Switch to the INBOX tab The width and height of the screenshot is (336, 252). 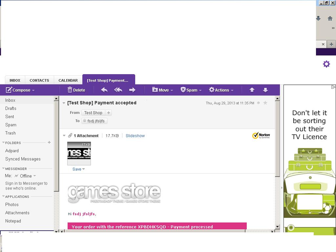(x=15, y=80)
